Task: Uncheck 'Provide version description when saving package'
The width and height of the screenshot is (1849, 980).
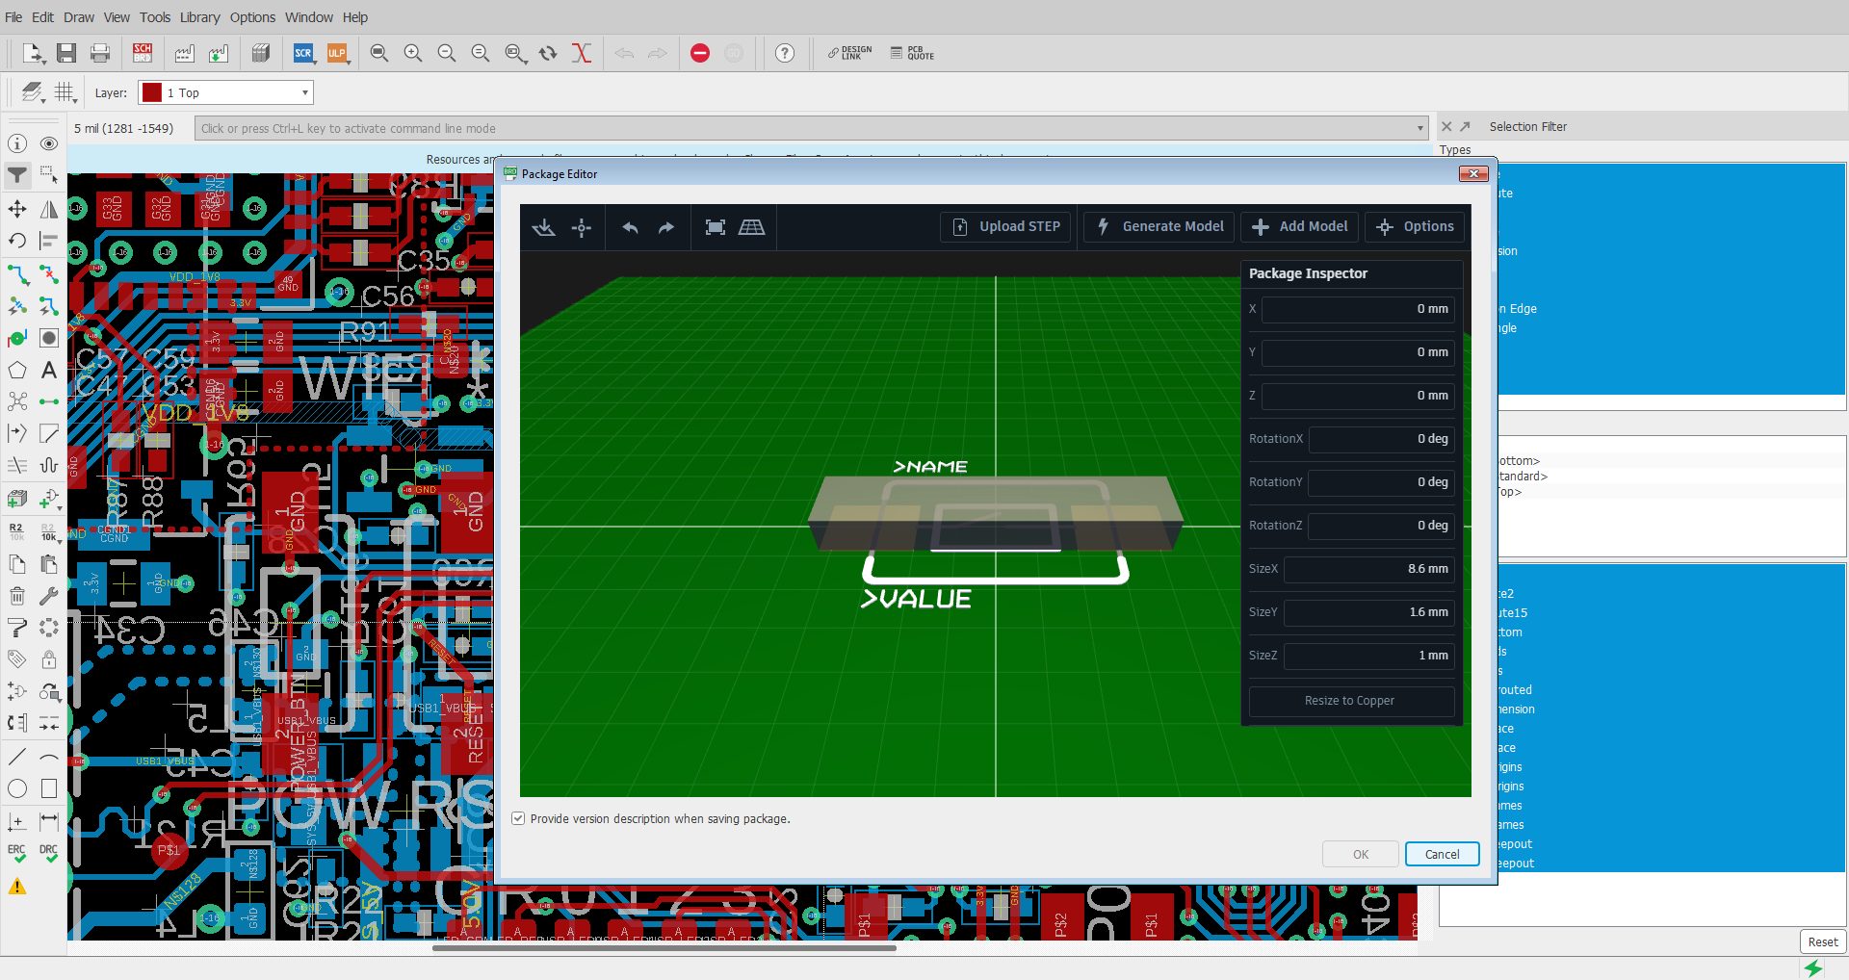Action: point(518,818)
